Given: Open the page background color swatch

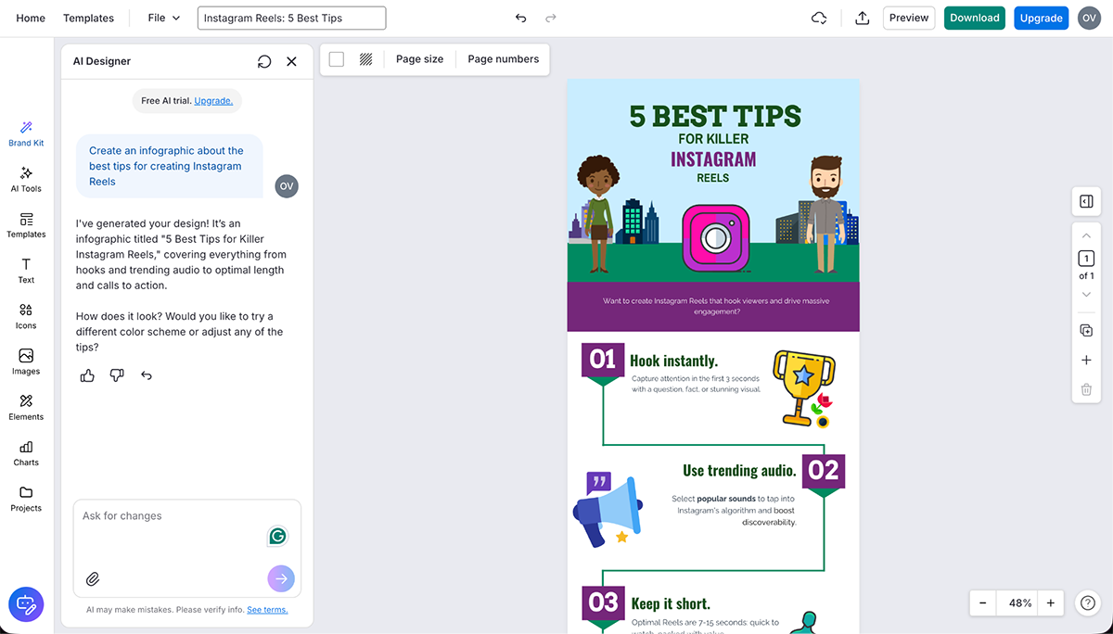Looking at the screenshot, I should click(335, 57).
